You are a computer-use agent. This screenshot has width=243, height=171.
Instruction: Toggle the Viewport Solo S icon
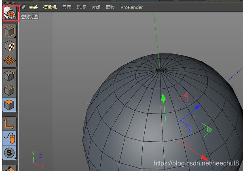click(x=9, y=153)
